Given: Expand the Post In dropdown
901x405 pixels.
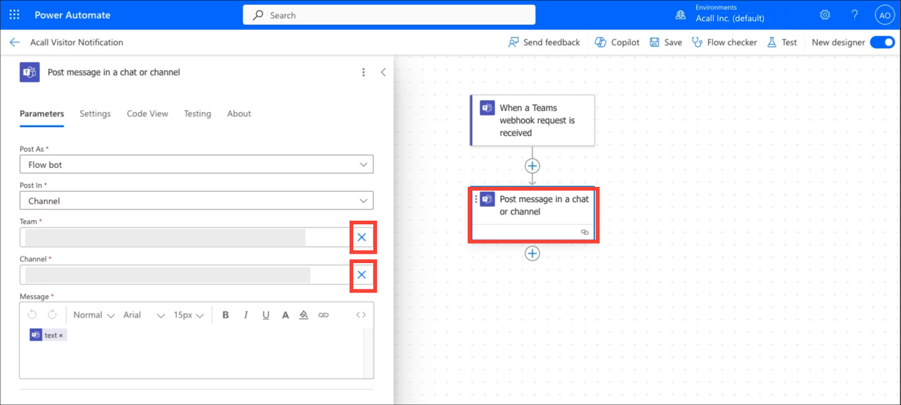Looking at the screenshot, I should coord(196,201).
